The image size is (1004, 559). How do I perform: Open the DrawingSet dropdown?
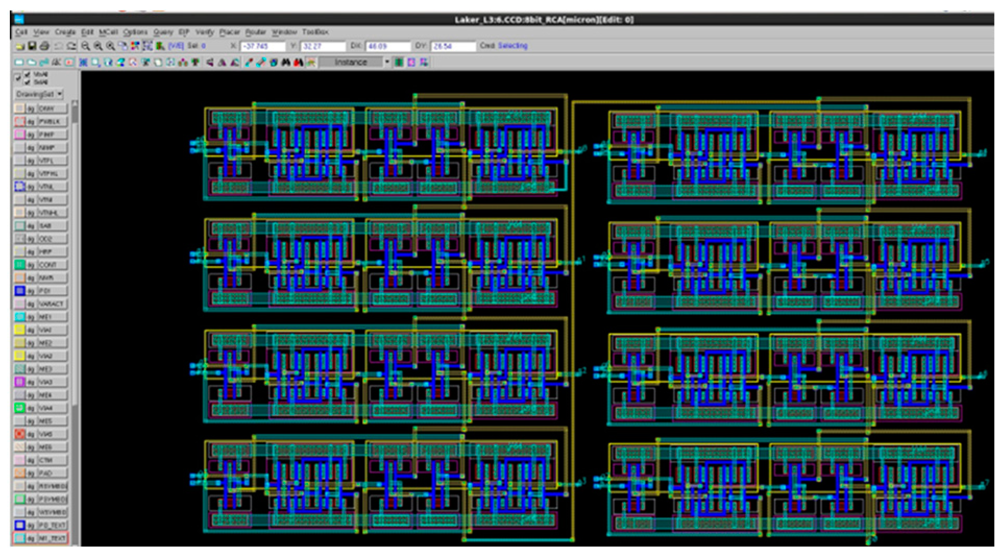(39, 94)
